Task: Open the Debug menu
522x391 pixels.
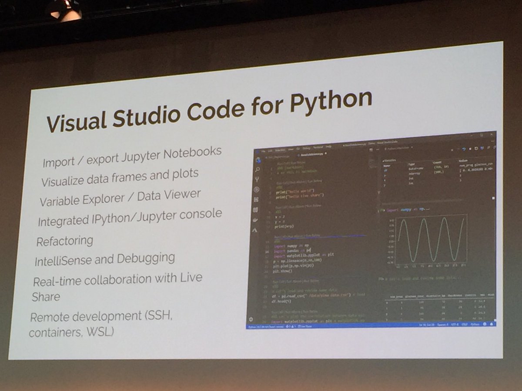Action: click(306, 148)
